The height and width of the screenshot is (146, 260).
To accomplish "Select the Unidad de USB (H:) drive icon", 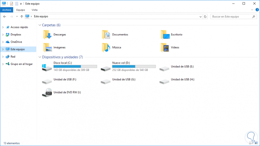I will point(164,81).
